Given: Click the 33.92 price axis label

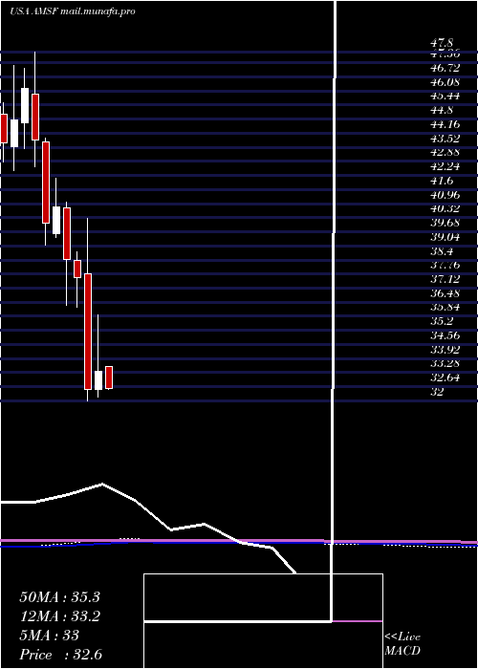Looking at the screenshot, I should (445, 350).
